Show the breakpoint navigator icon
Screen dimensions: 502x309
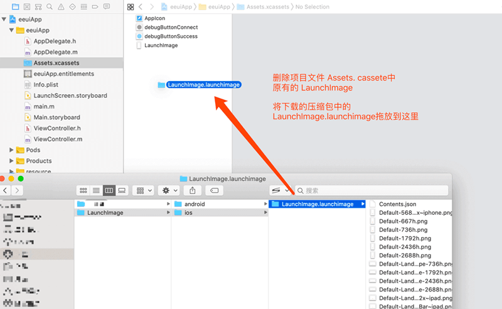[x=95, y=6]
